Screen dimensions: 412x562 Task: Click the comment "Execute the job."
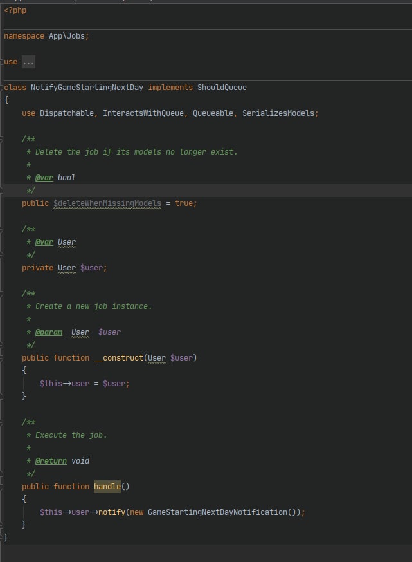point(71,435)
